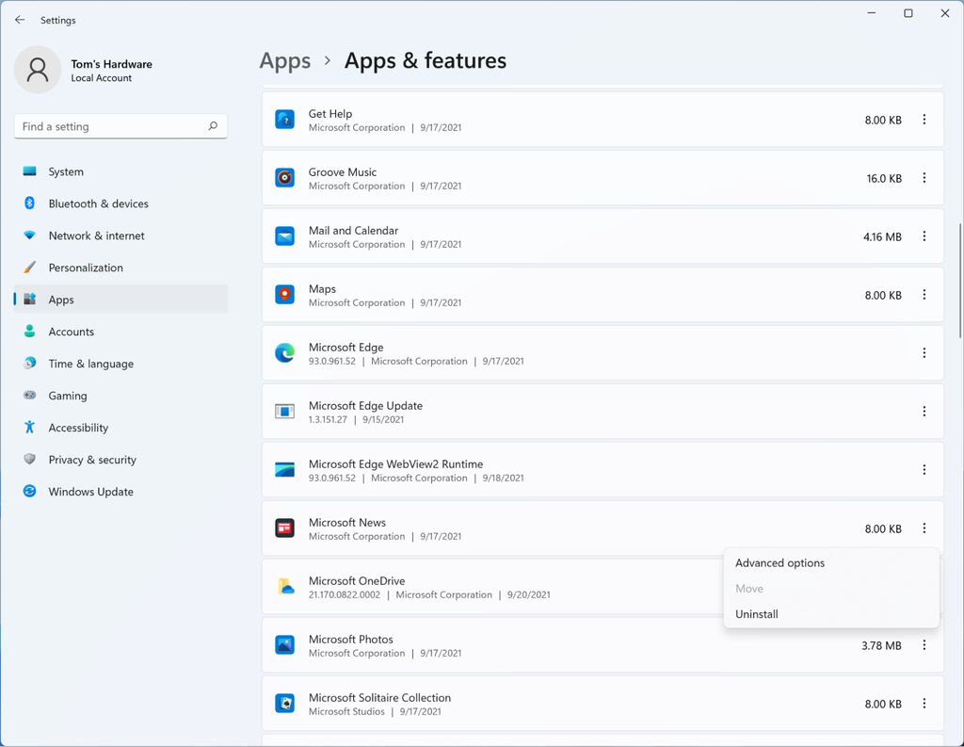The height and width of the screenshot is (747, 964).
Task: Choose Uninstall from the context menu
Action: [x=757, y=614]
